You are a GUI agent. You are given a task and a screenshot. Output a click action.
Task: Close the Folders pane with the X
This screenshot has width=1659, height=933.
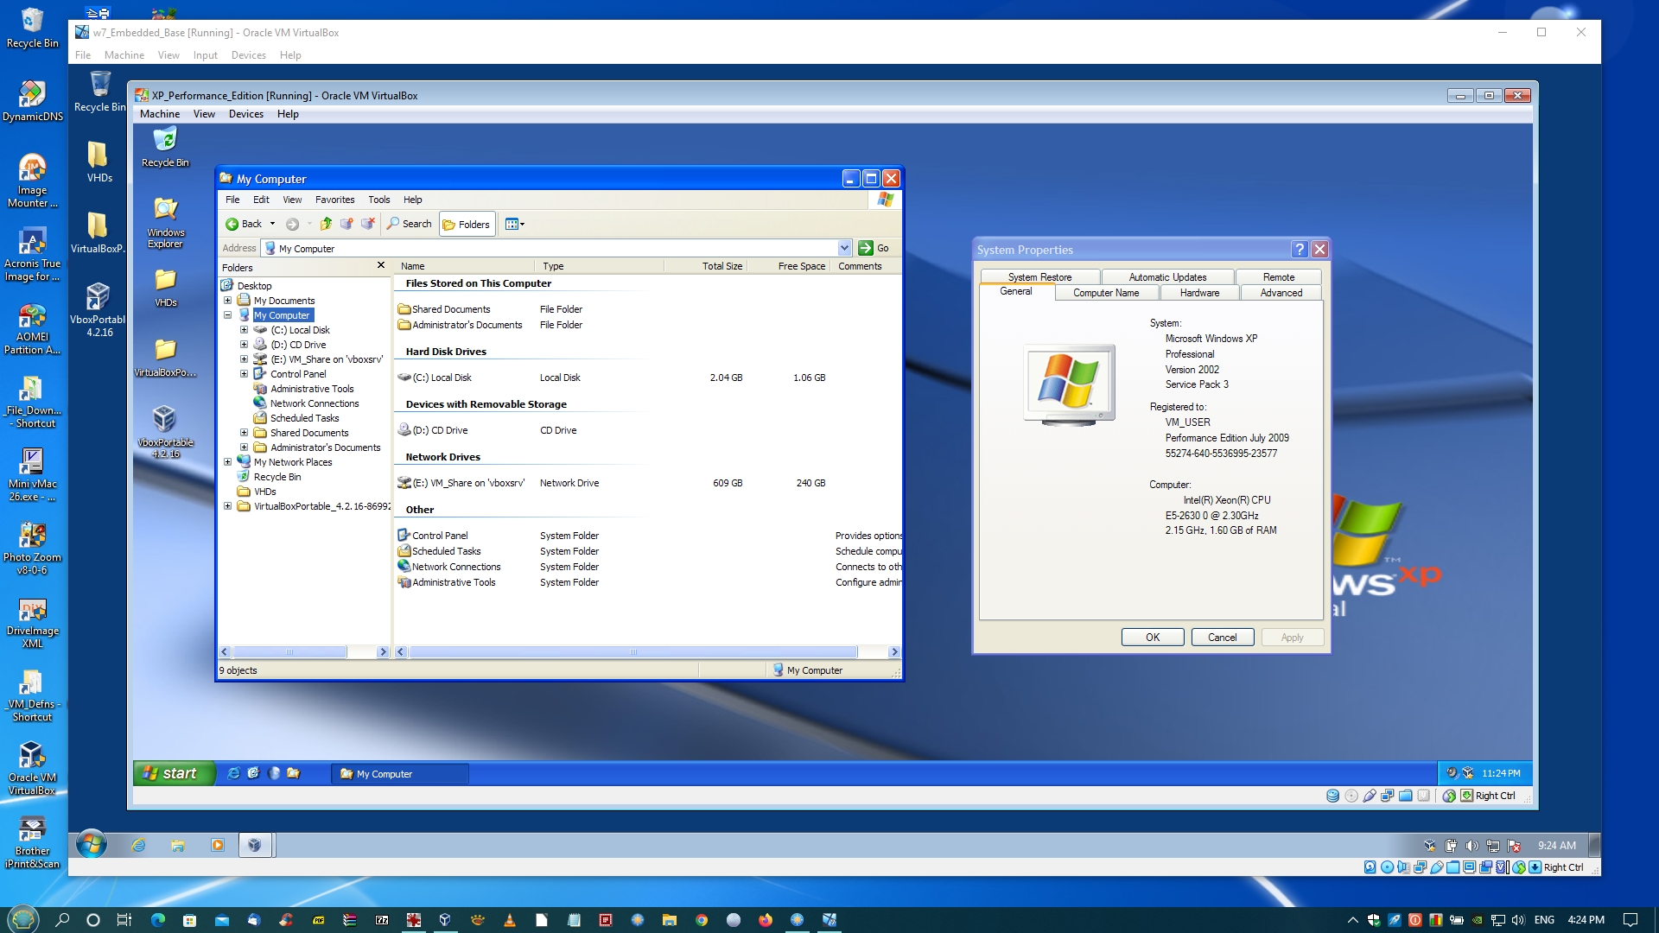(x=381, y=265)
